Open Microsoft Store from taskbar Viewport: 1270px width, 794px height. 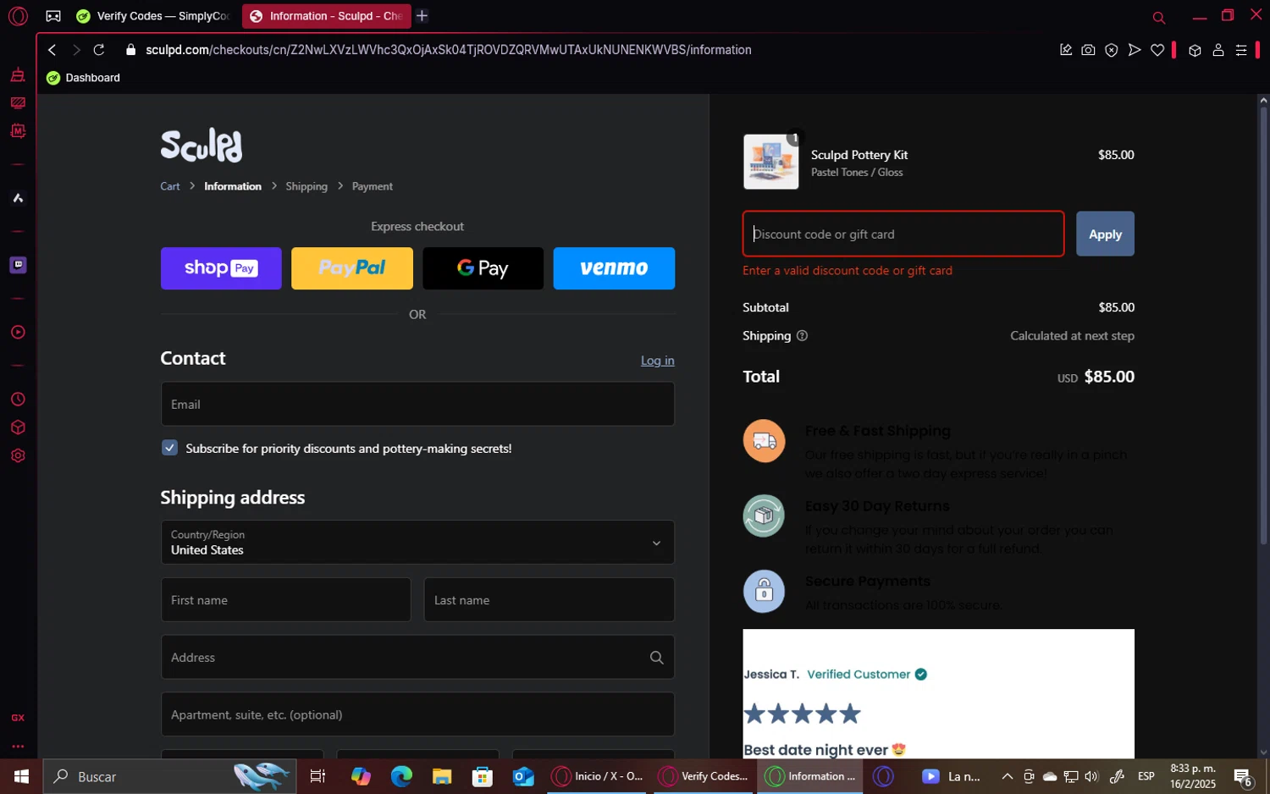(x=483, y=776)
